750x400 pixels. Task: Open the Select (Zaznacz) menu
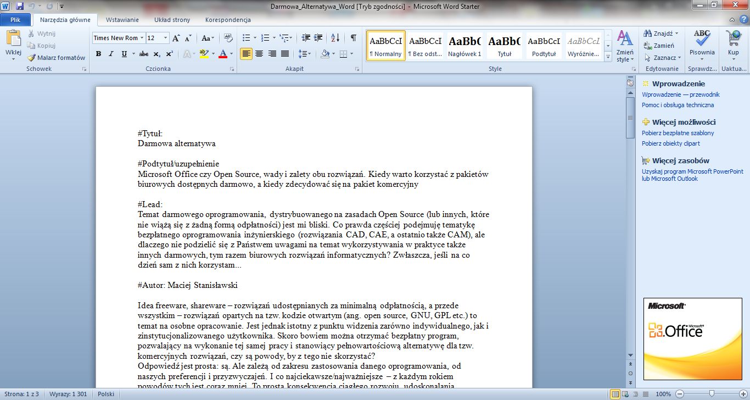tap(663, 58)
